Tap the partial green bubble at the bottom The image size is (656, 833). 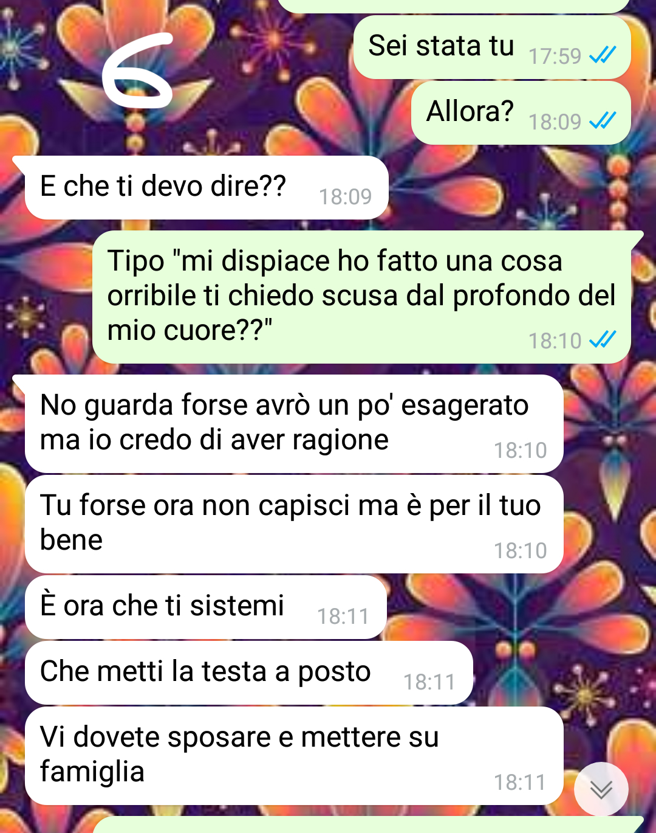[x=367, y=825]
